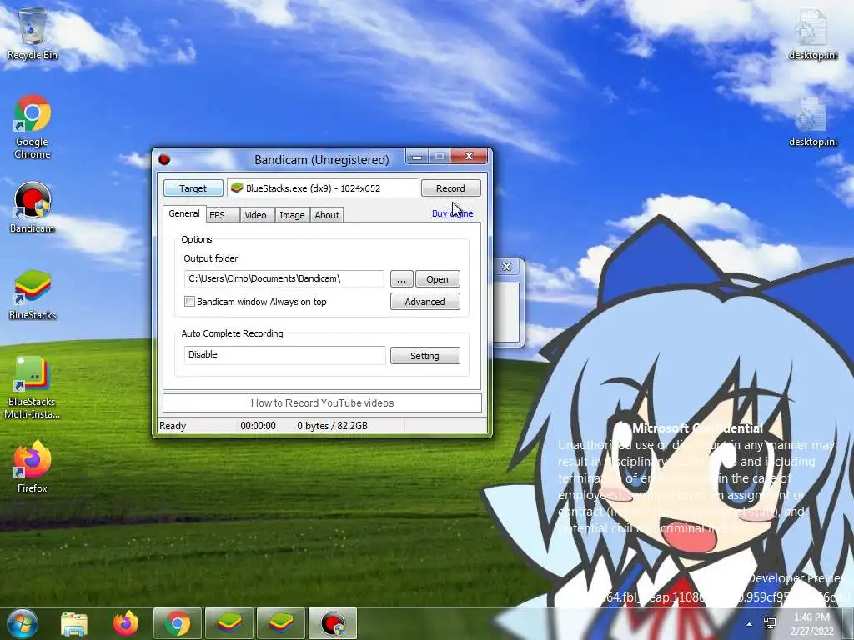The image size is (854, 640).
Task: Launch Firefox from the desktop shortcut
Action: coord(33,467)
